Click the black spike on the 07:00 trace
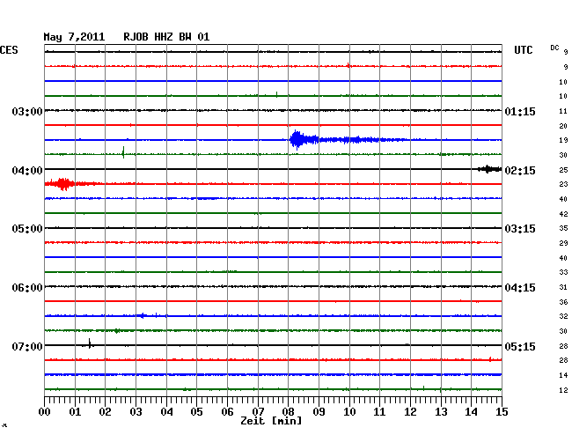The width and height of the screenshot is (572, 435). pos(90,343)
